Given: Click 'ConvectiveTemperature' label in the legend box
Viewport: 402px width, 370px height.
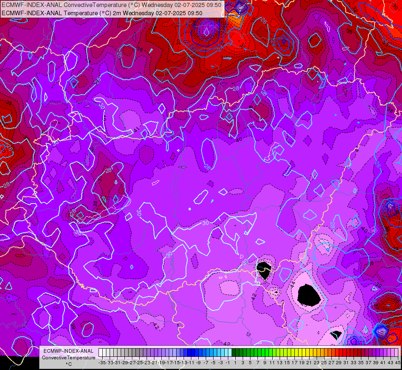Looking at the screenshot, I should coord(69,357).
